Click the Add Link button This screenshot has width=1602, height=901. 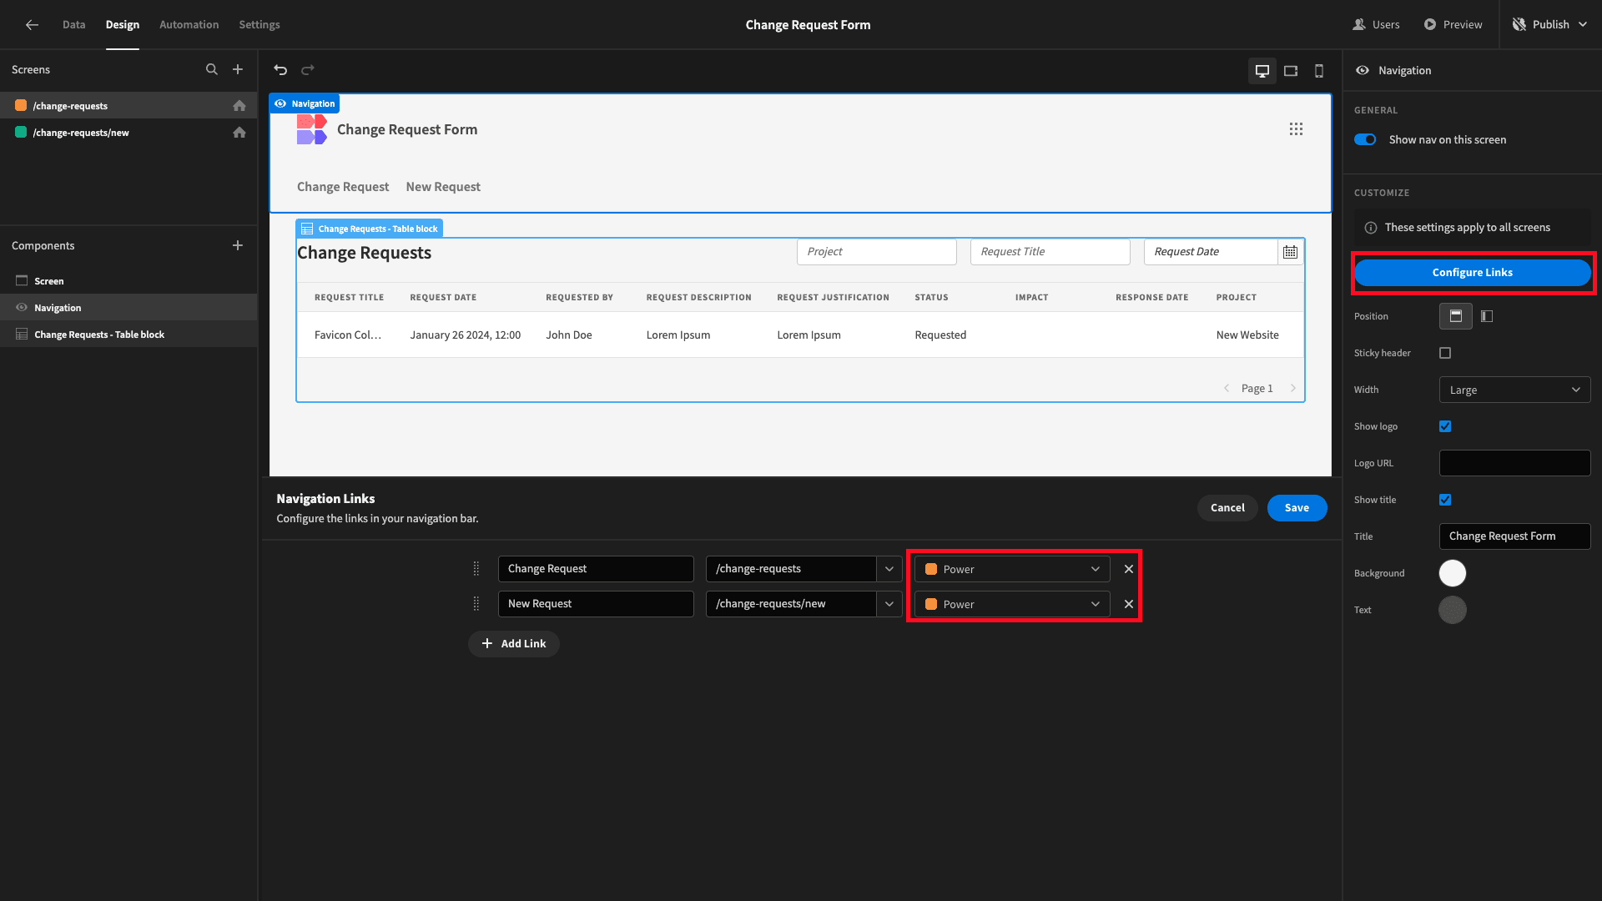pos(514,643)
